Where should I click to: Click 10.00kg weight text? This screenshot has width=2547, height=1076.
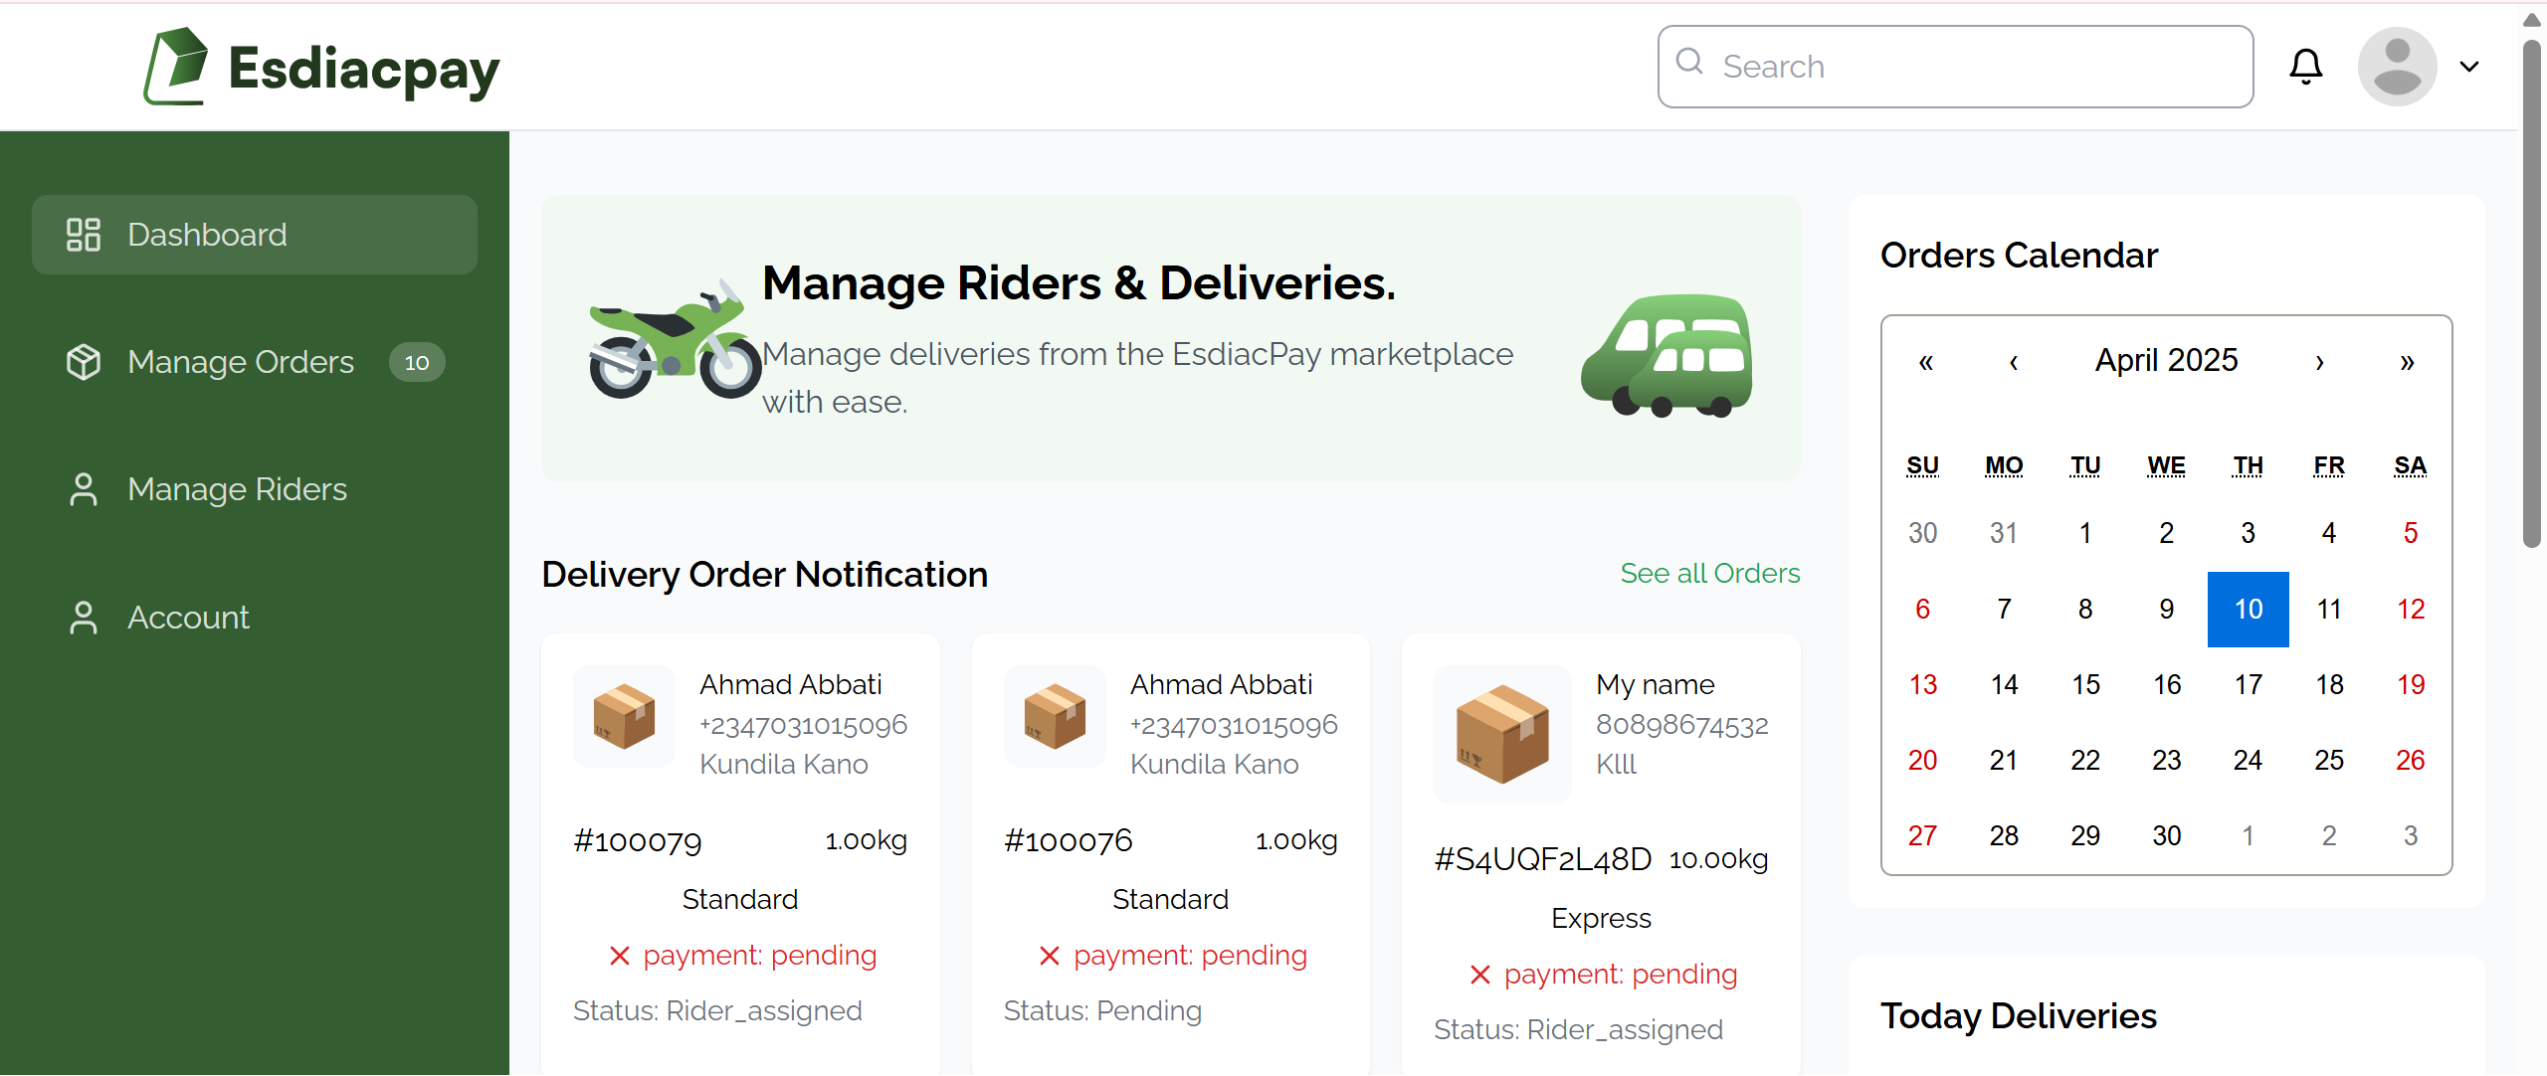pos(1719,859)
